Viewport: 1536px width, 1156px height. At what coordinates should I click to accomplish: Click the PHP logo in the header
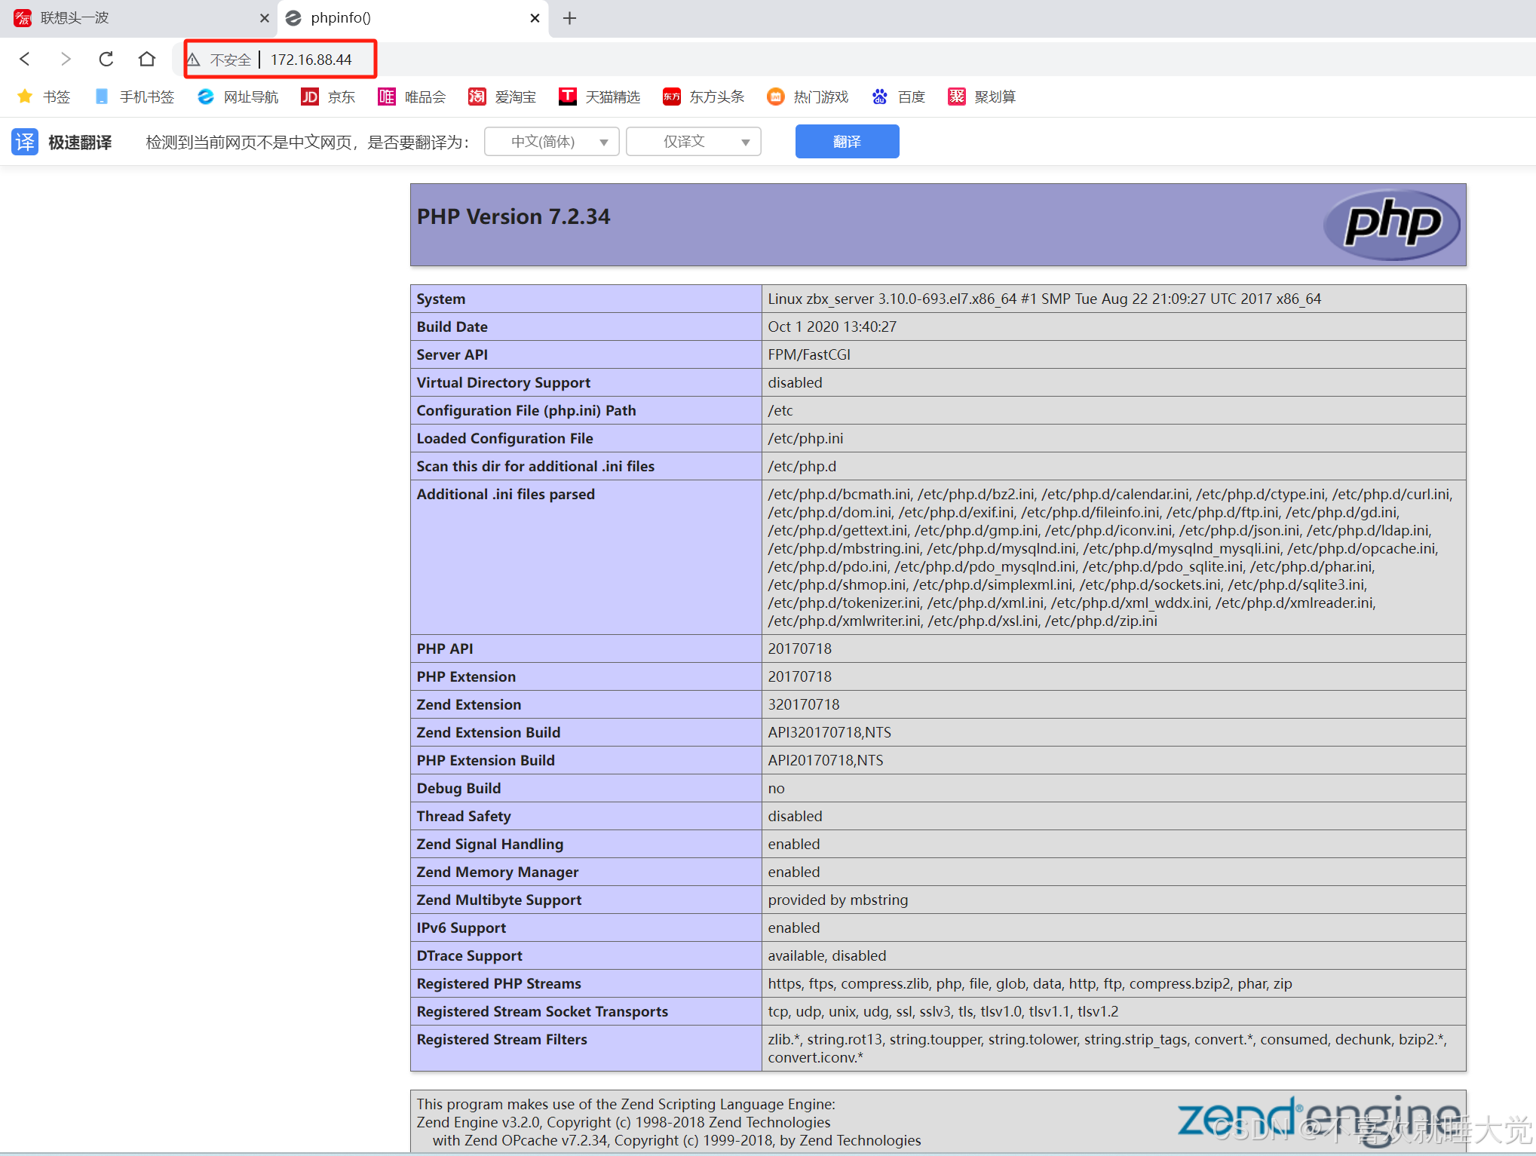pyautogui.click(x=1391, y=224)
